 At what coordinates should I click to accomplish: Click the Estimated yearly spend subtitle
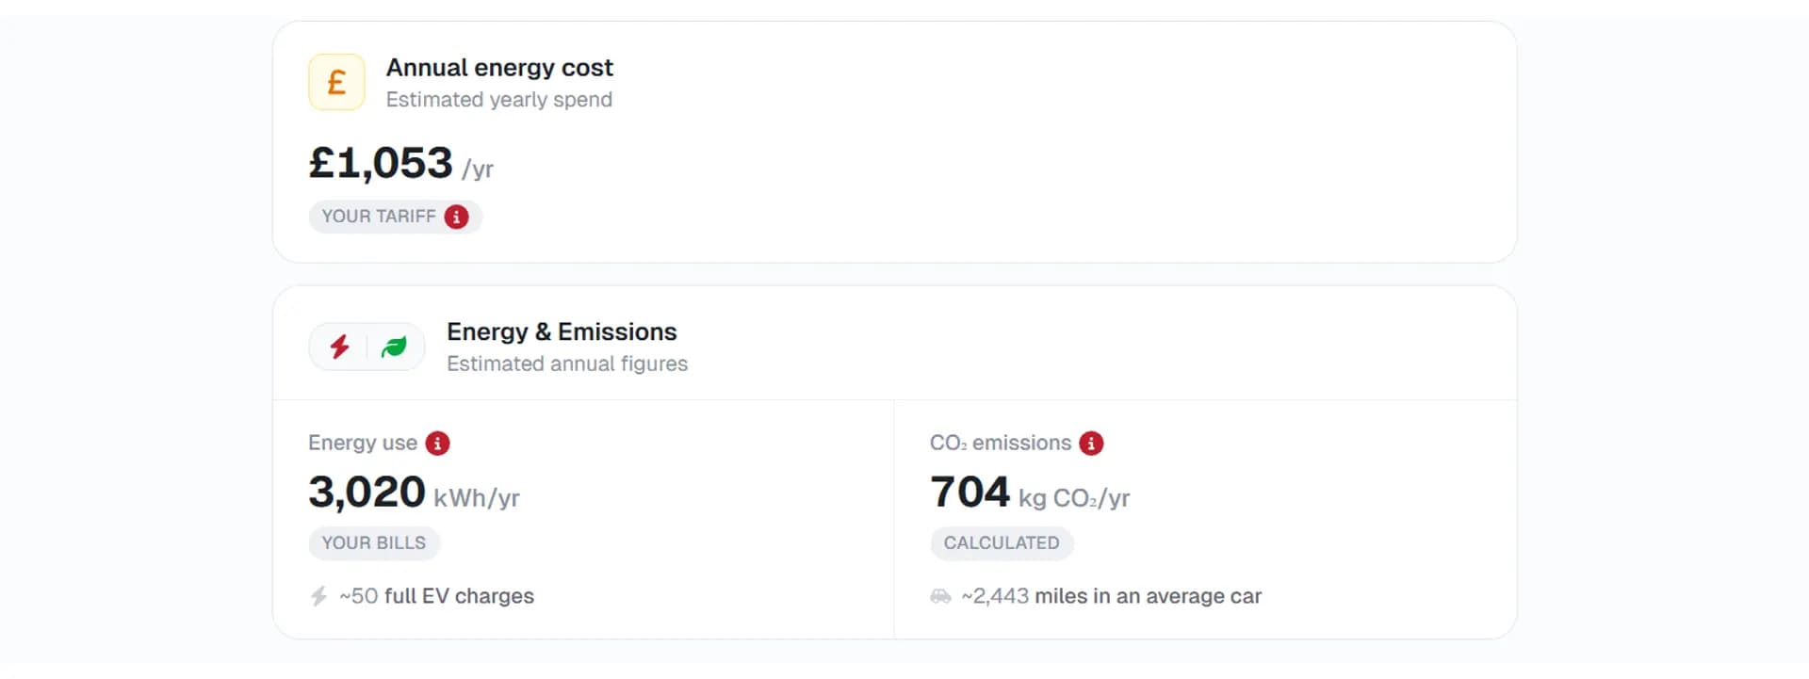point(499,100)
